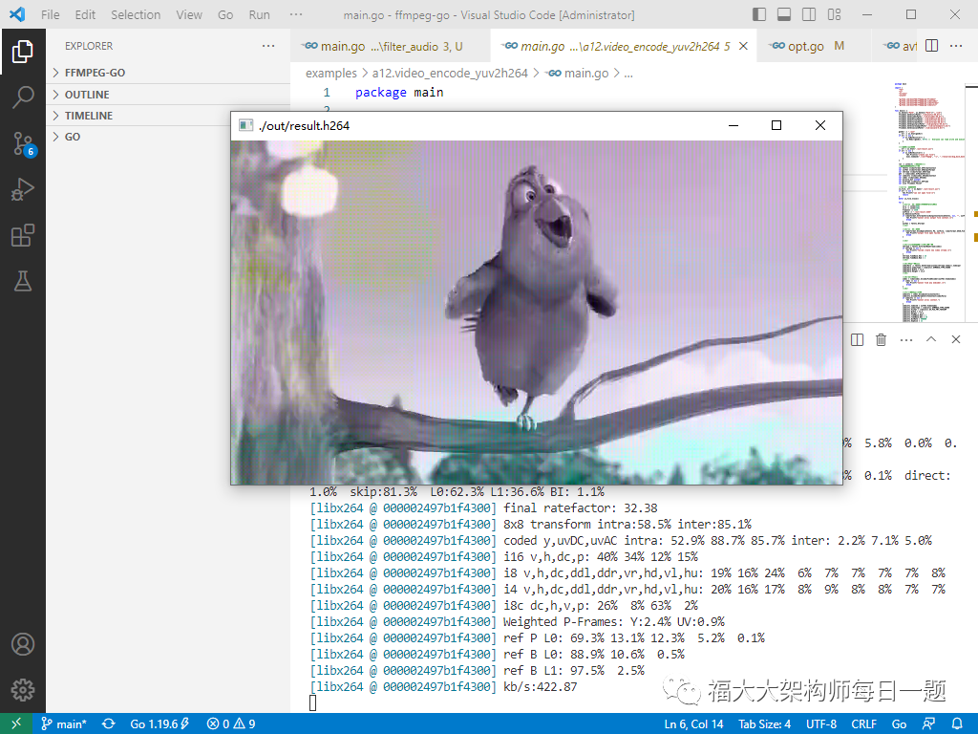Screen dimensions: 978x734
Task: Click Ln 6, Col 14 to go to line
Action: (693, 723)
